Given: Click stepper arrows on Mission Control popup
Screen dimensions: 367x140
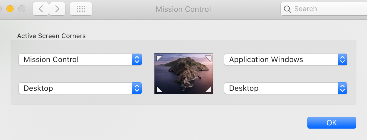Looking at the screenshot, I should pos(137,59).
